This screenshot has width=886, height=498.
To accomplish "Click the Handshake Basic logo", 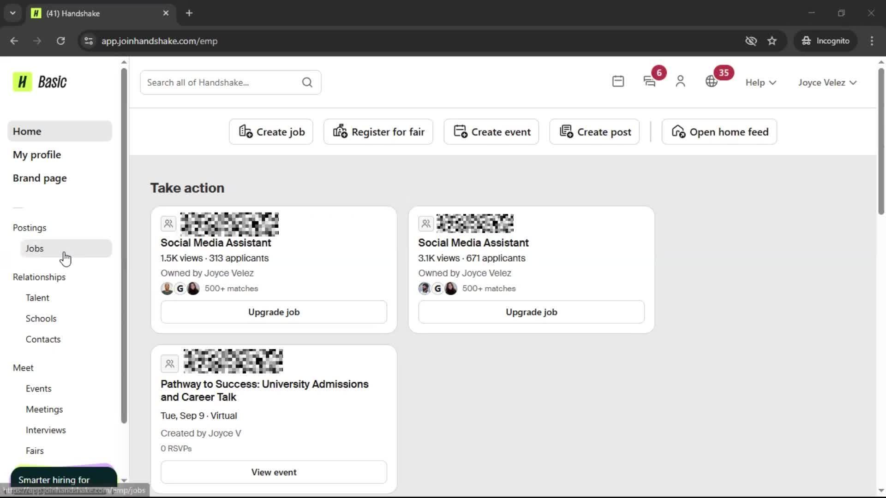I will point(40,82).
